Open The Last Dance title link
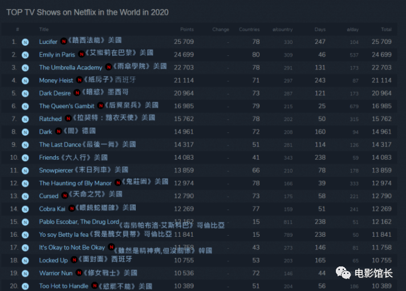This screenshot has width=406, height=291. [60, 144]
